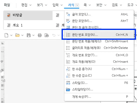Open 개체 속성(P) object properties
Image resolution: width=137 pixels, height=103 pixels.
point(99,97)
